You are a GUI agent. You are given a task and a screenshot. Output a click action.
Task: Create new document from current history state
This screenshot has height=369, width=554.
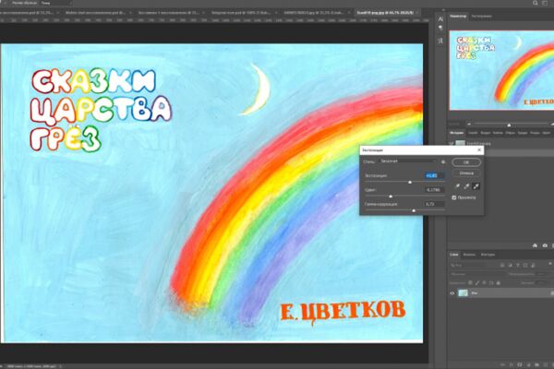(x=535, y=245)
